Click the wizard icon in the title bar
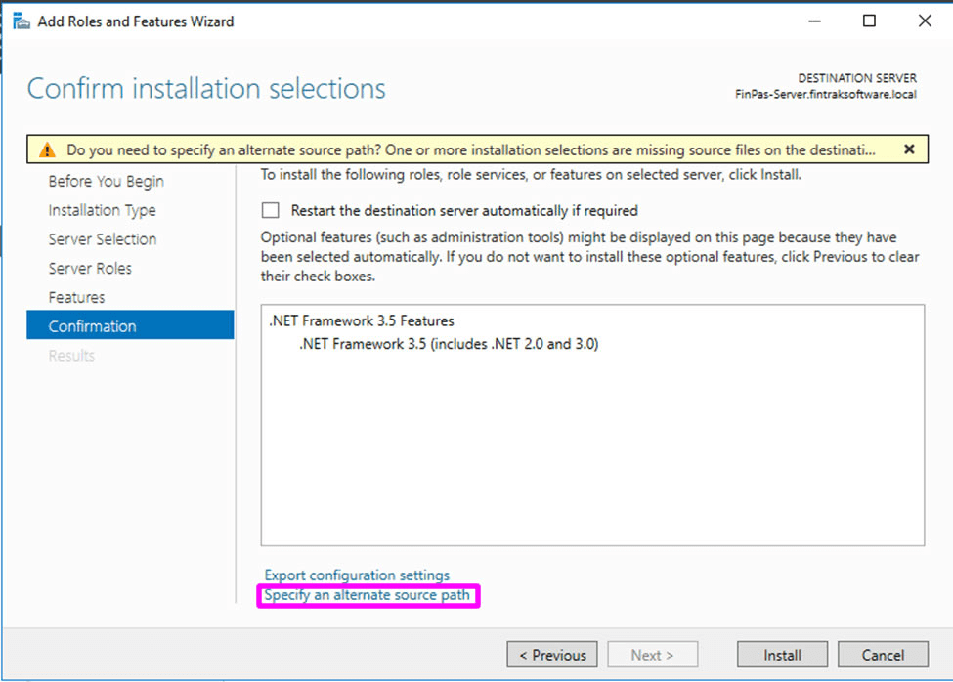Screen dimensions: 953x682 (x=20, y=21)
